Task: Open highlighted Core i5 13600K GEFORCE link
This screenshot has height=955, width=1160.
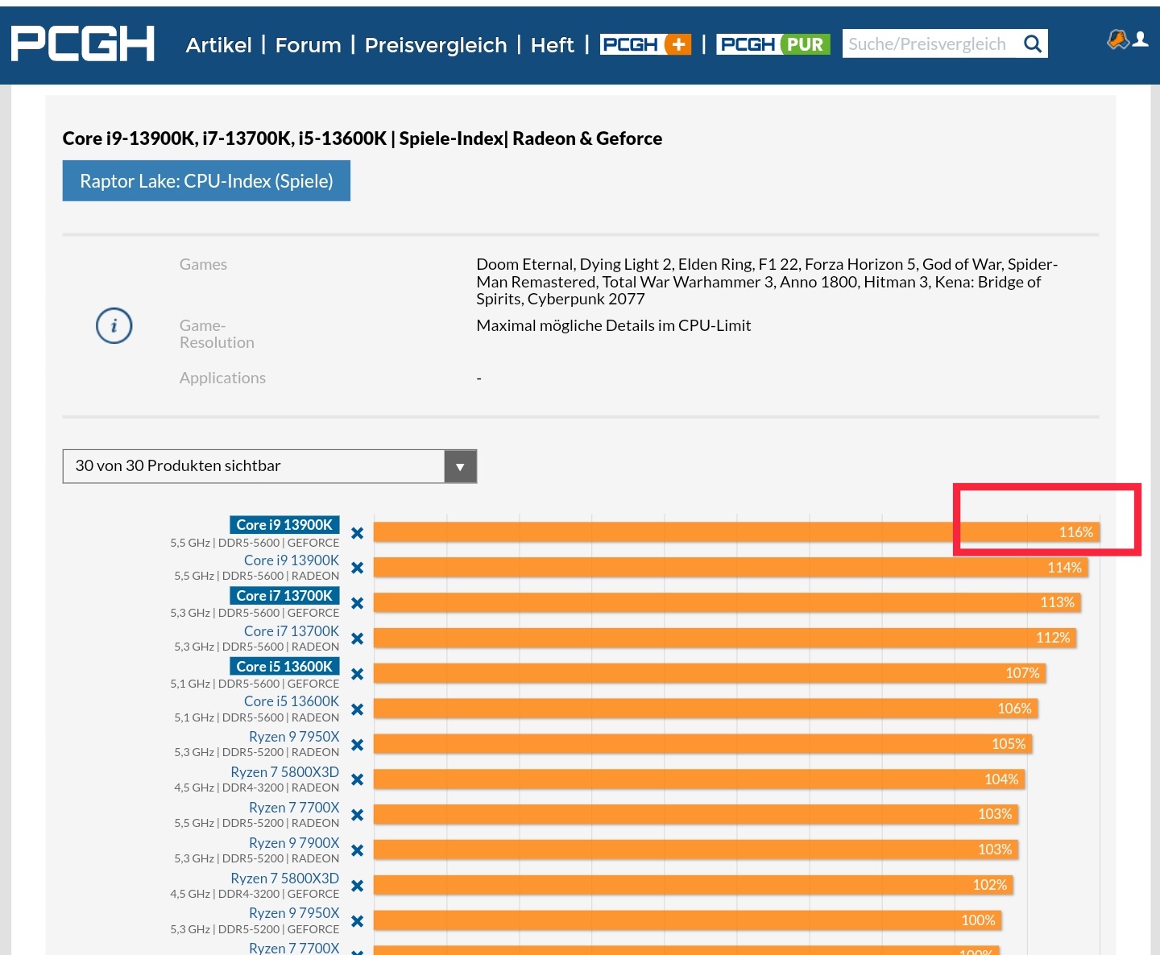Action: [x=284, y=667]
